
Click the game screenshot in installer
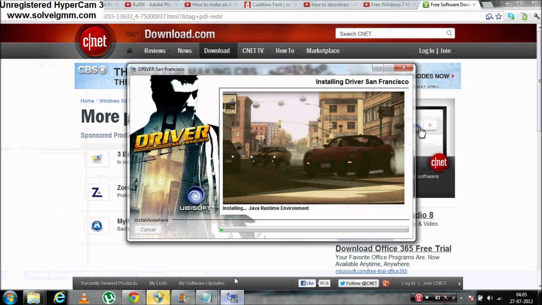(x=313, y=148)
